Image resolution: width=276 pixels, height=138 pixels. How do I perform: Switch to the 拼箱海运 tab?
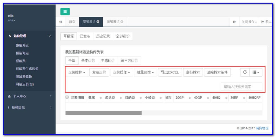115,22
